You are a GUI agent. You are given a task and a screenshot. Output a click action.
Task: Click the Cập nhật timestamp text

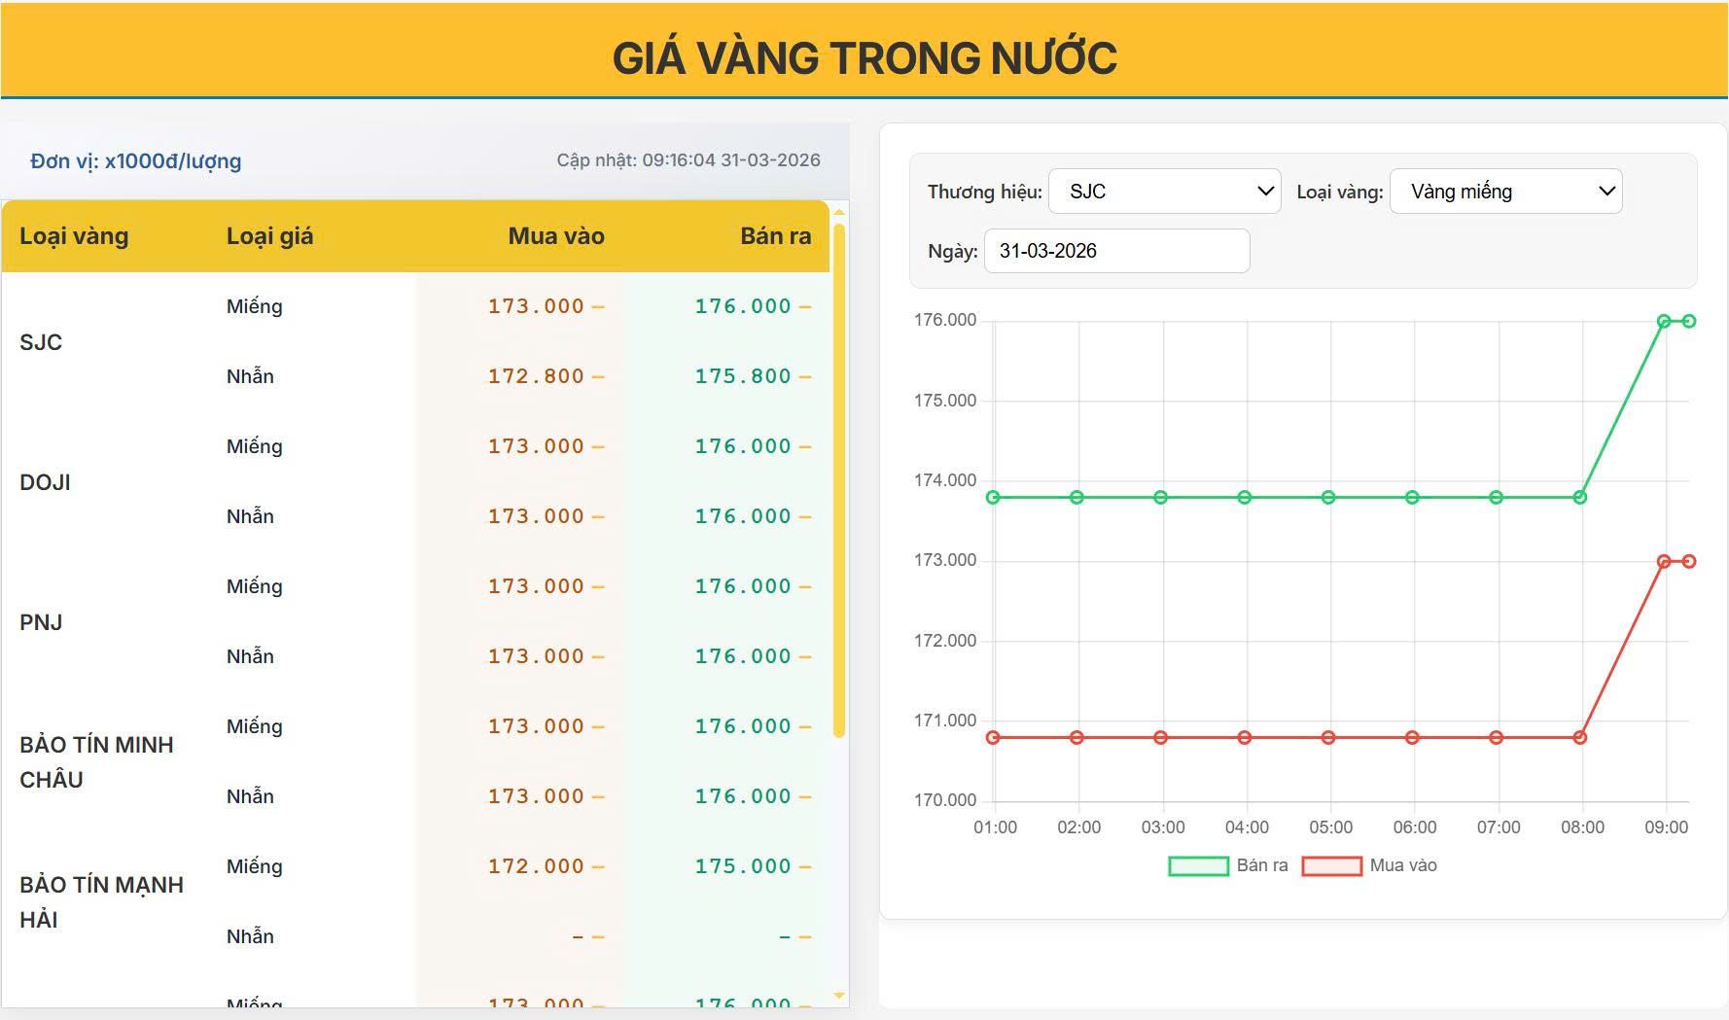pos(688,160)
